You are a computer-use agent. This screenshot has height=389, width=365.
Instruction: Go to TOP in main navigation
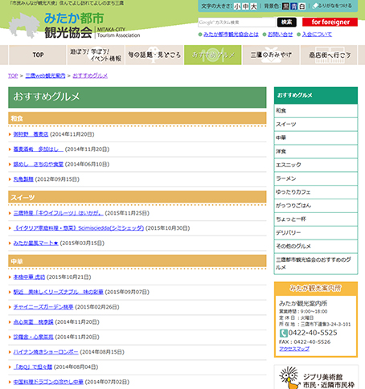pyautogui.click(x=38, y=55)
